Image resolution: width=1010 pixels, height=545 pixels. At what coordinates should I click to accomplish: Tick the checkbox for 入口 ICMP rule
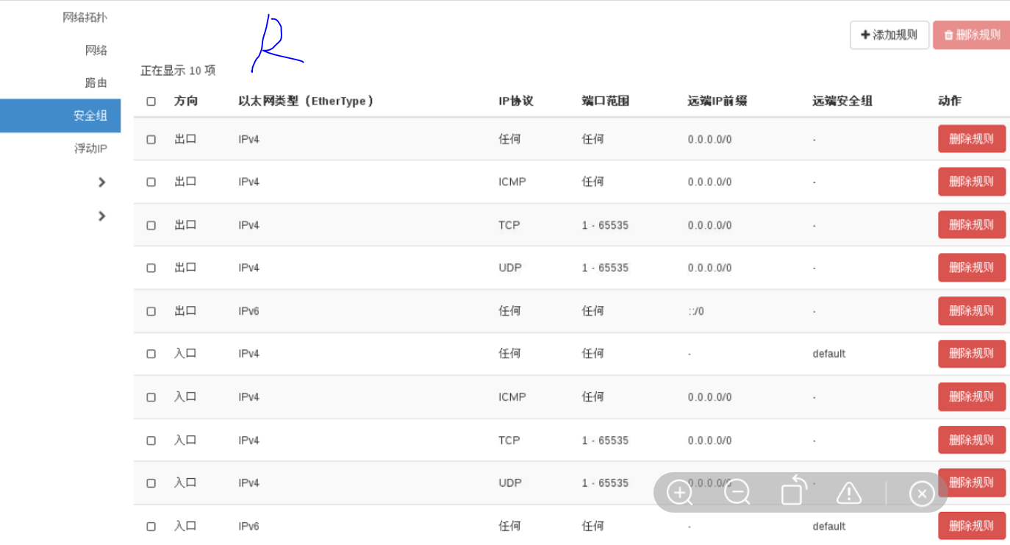coord(151,397)
